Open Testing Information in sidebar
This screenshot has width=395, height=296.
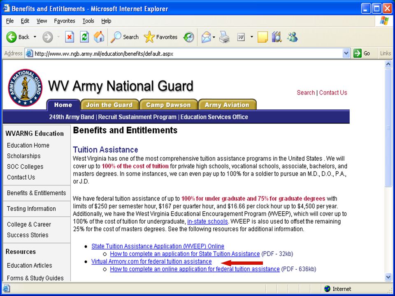[32, 209]
